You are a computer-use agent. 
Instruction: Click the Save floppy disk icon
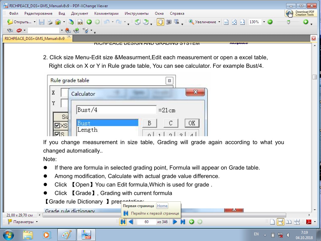coord(42,22)
